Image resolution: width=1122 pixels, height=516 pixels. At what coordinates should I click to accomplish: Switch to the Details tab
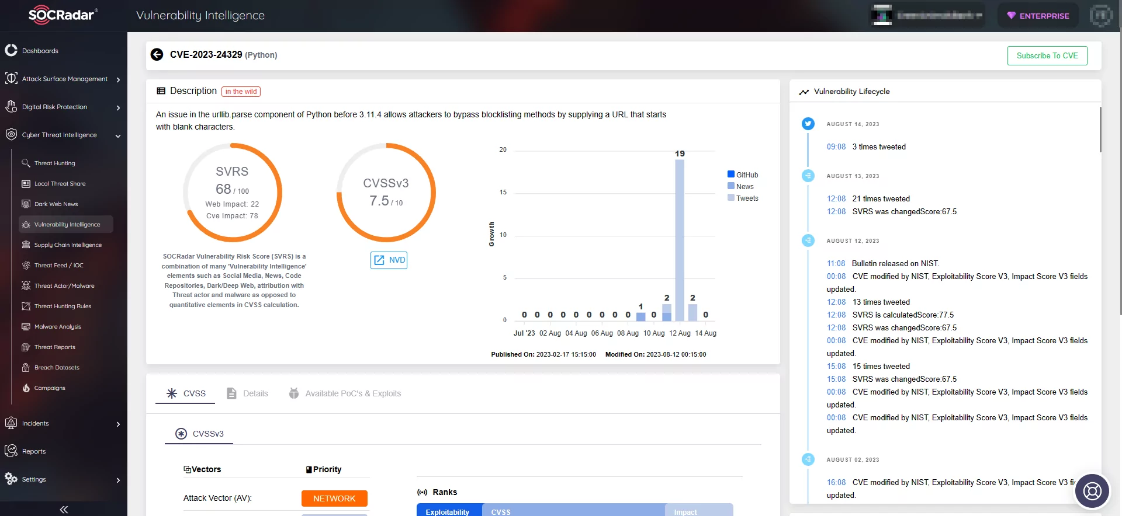247,393
